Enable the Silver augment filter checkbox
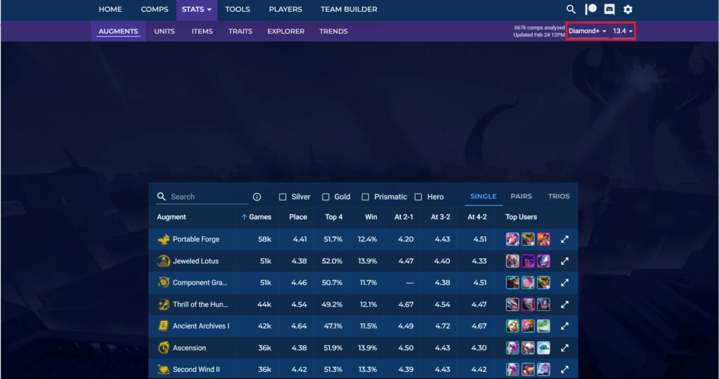The image size is (719, 379). 283,197
